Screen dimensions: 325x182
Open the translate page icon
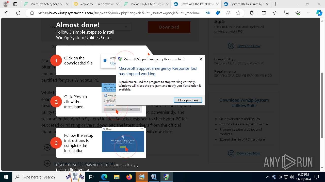[x=208, y=13]
